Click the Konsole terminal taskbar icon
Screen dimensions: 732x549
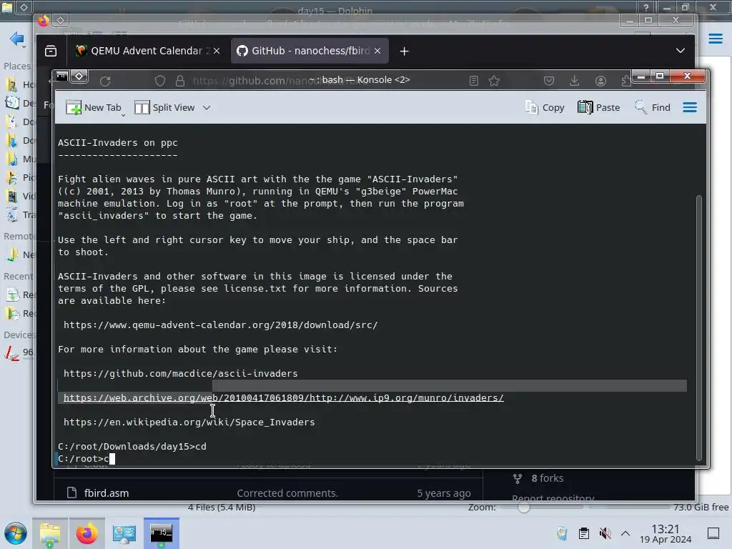coord(161,533)
